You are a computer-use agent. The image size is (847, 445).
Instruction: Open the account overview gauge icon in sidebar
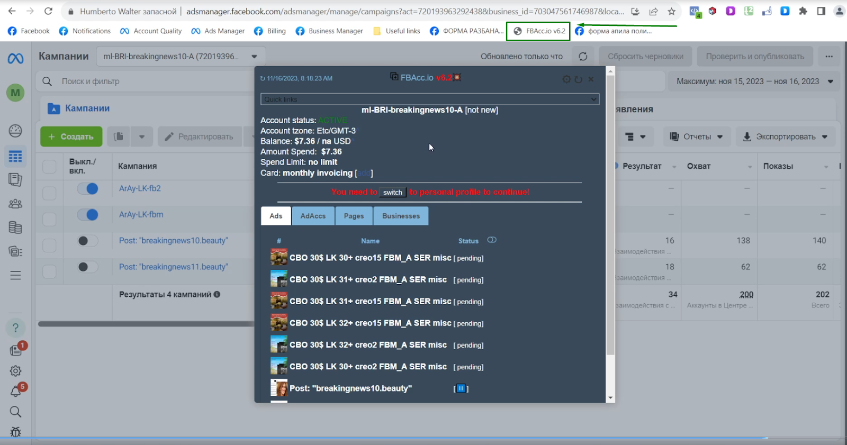pyautogui.click(x=15, y=131)
